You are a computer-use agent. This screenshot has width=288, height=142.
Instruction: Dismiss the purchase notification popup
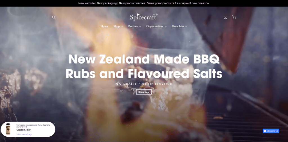tap(54, 123)
